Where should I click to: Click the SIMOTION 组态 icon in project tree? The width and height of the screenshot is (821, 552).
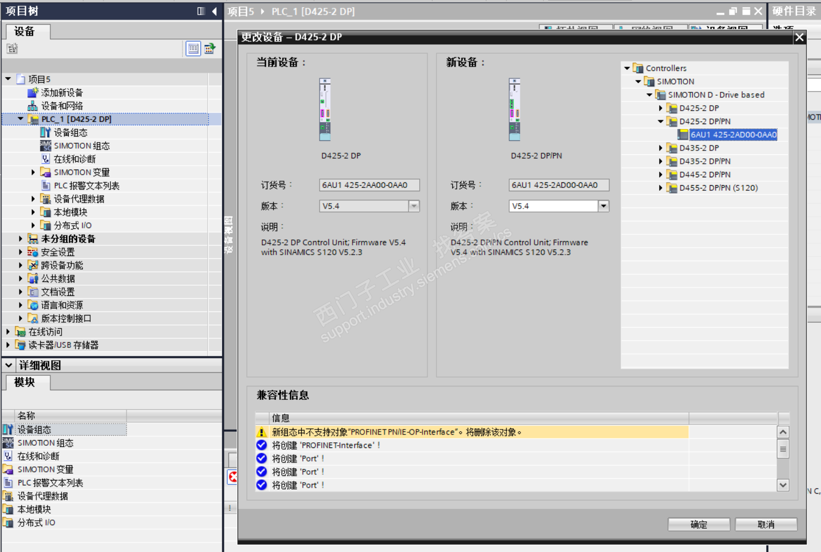(45, 145)
